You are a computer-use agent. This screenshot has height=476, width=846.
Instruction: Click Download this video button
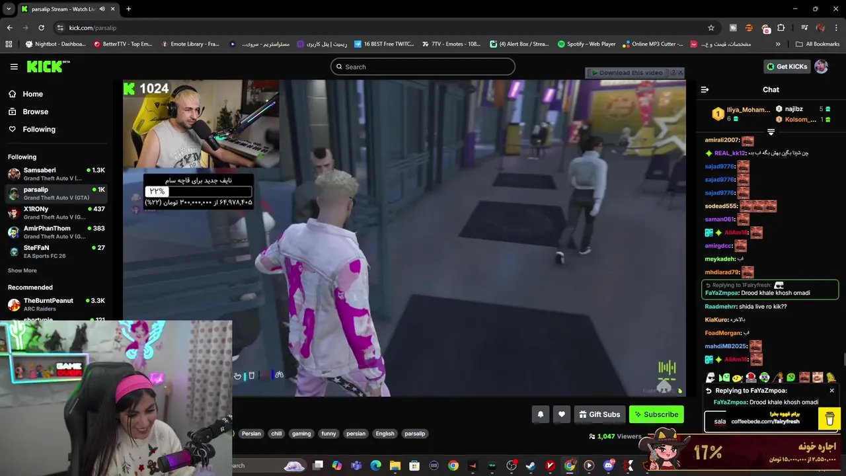click(x=627, y=73)
